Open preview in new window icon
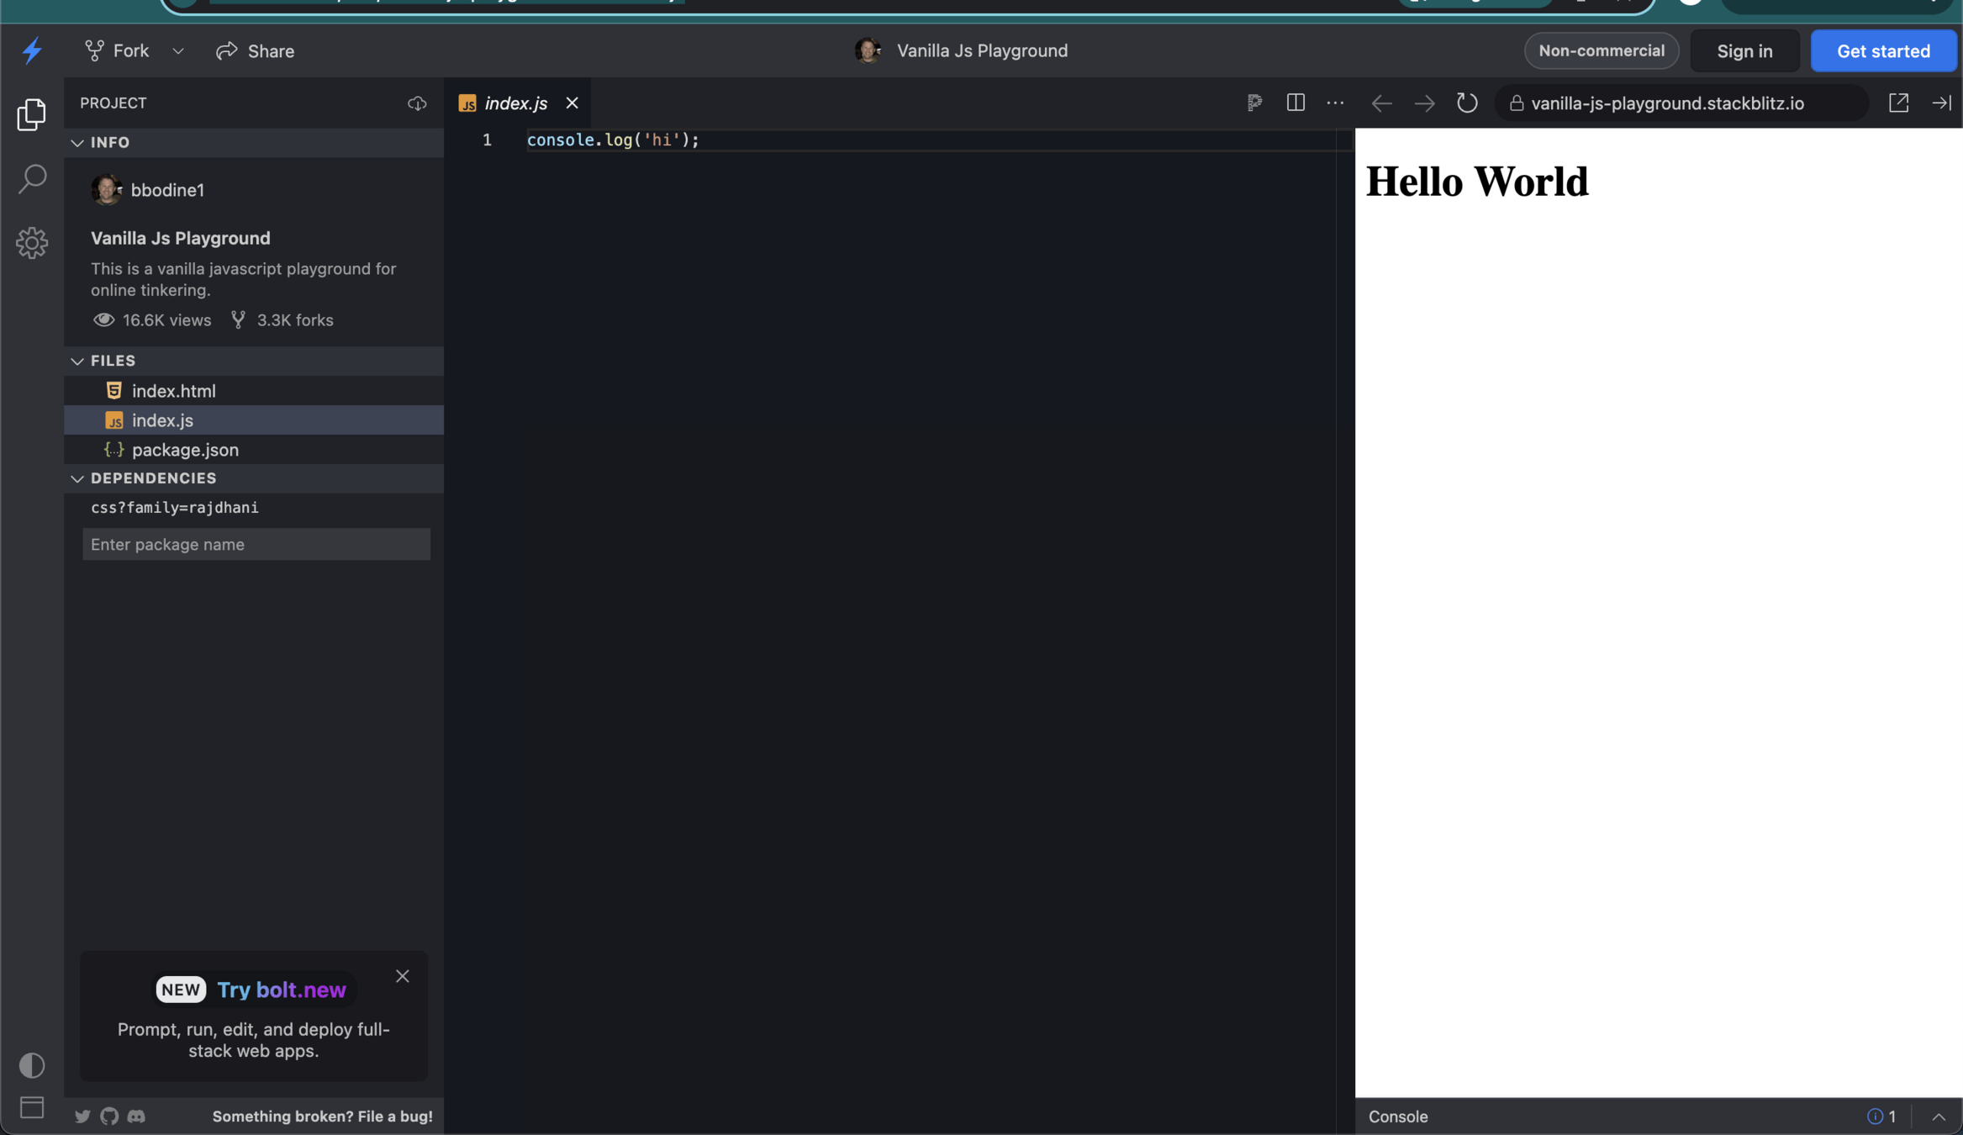Viewport: 1963px width, 1135px height. click(1898, 103)
